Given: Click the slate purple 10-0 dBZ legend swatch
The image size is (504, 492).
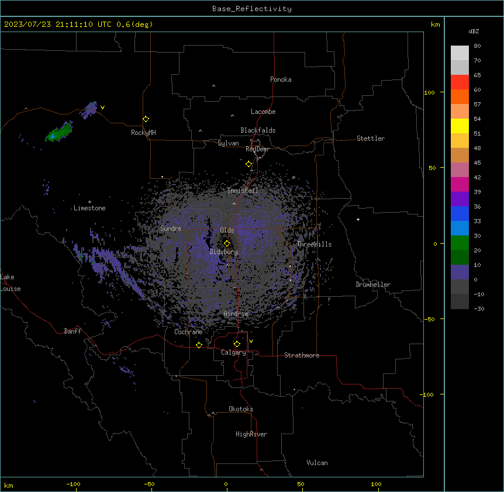Looking at the screenshot, I should [460, 272].
